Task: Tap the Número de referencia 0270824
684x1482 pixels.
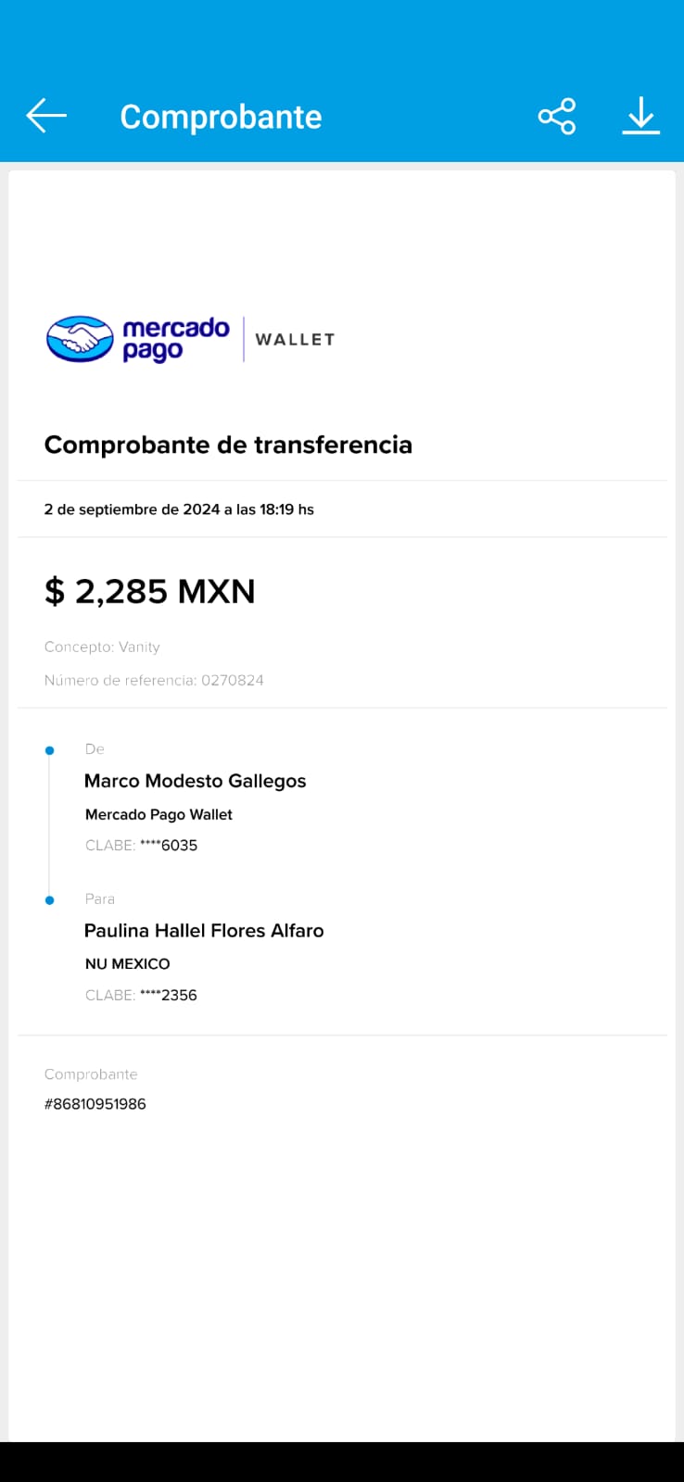Action: [154, 680]
